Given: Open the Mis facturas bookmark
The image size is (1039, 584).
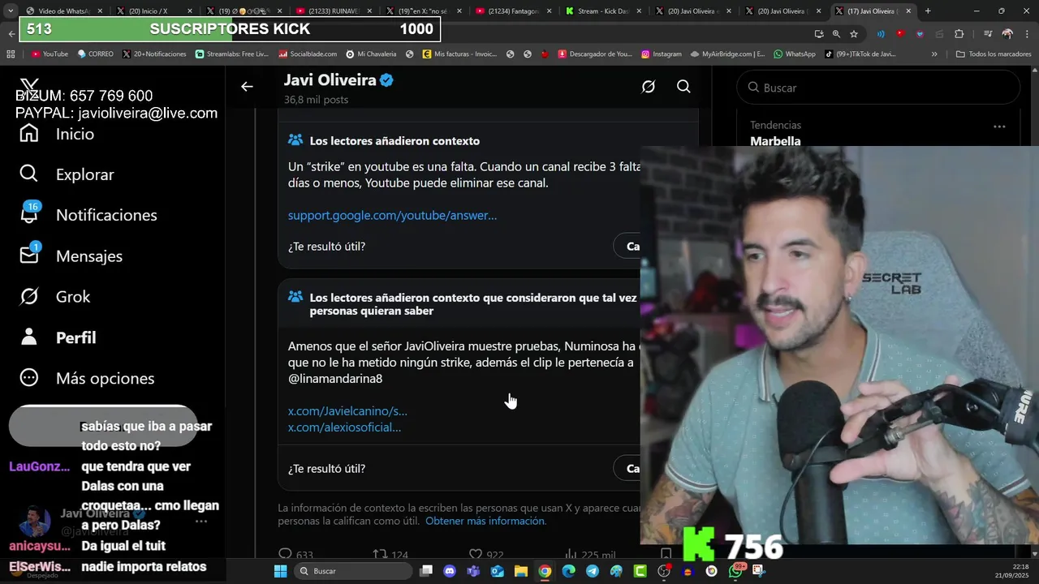Looking at the screenshot, I should pos(459,54).
